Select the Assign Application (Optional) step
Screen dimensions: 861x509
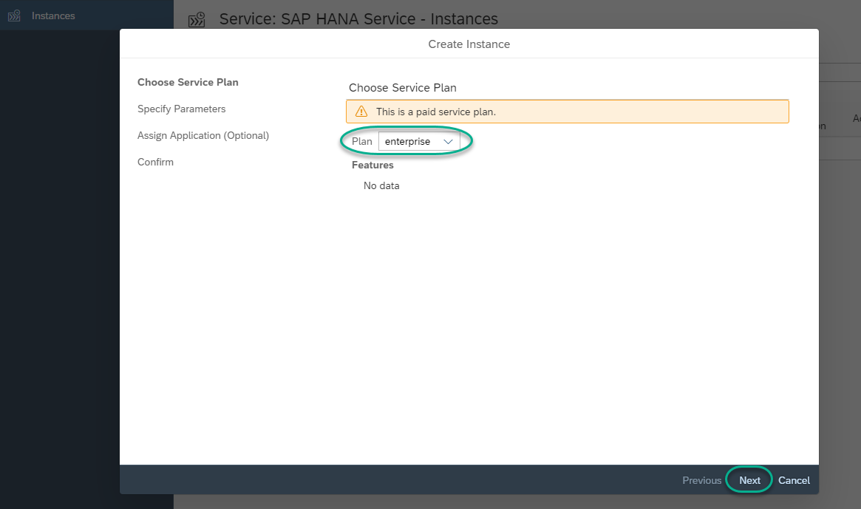click(x=203, y=135)
